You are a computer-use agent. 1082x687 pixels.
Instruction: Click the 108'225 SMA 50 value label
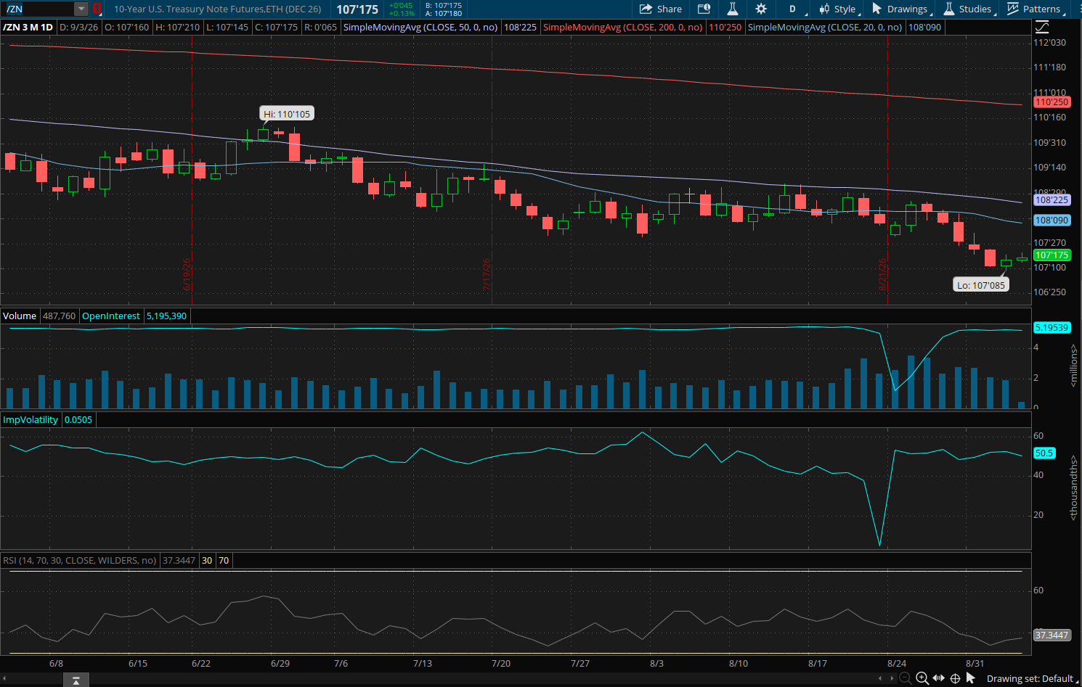[x=520, y=27]
